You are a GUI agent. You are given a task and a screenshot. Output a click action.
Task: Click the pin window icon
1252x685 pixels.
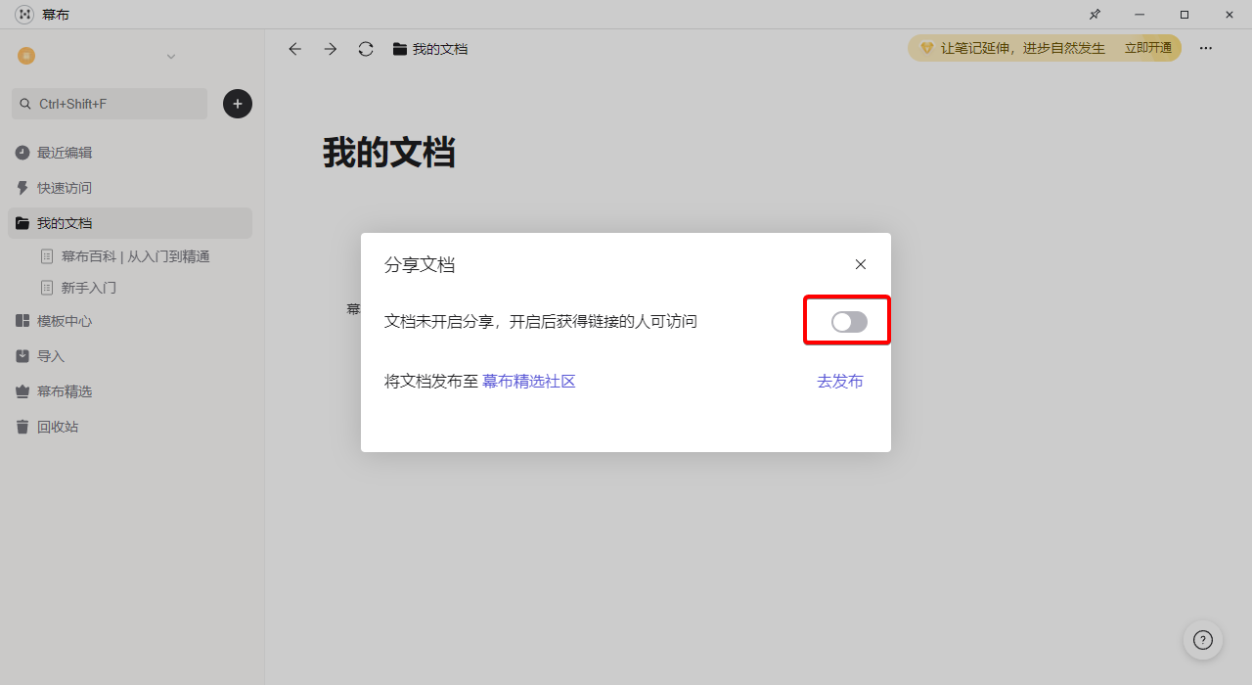coord(1095,15)
